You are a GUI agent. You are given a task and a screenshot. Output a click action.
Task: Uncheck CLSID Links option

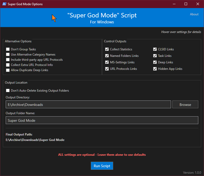click(x=155, y=49)
